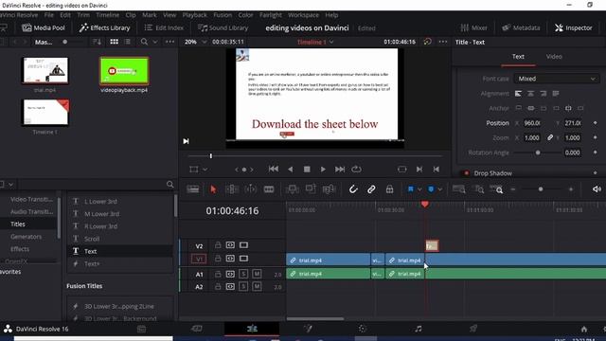Toggle the Loop playback icon
Screen dimensions: 606x341
356,170
